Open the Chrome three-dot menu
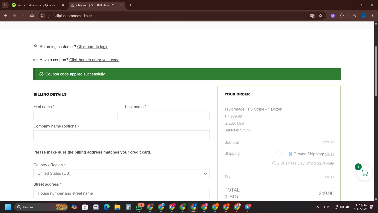The height and width of the screenshot is (213, 378). [373, 16]
